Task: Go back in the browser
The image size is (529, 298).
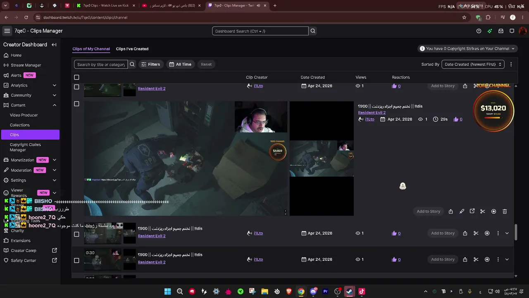Action: point(6,17)
